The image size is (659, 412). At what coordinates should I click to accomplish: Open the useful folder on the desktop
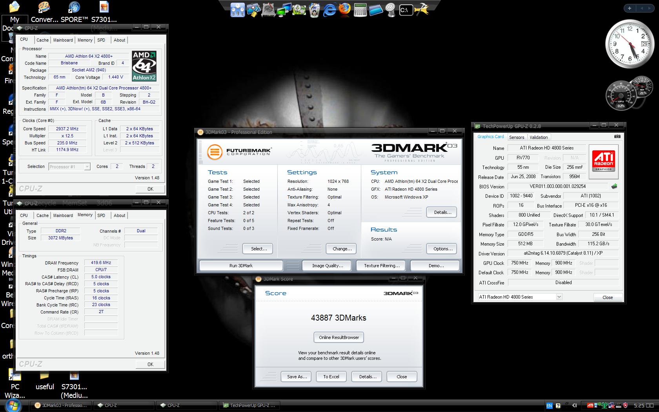tap(45, 381)
